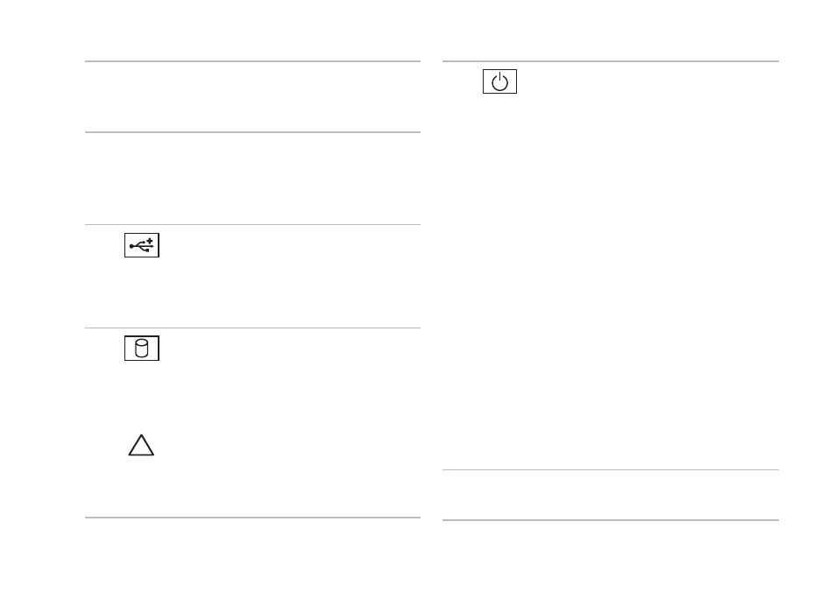Click the power button symbol icon
This screenshot has width=835, height=592.
[499, 81]
